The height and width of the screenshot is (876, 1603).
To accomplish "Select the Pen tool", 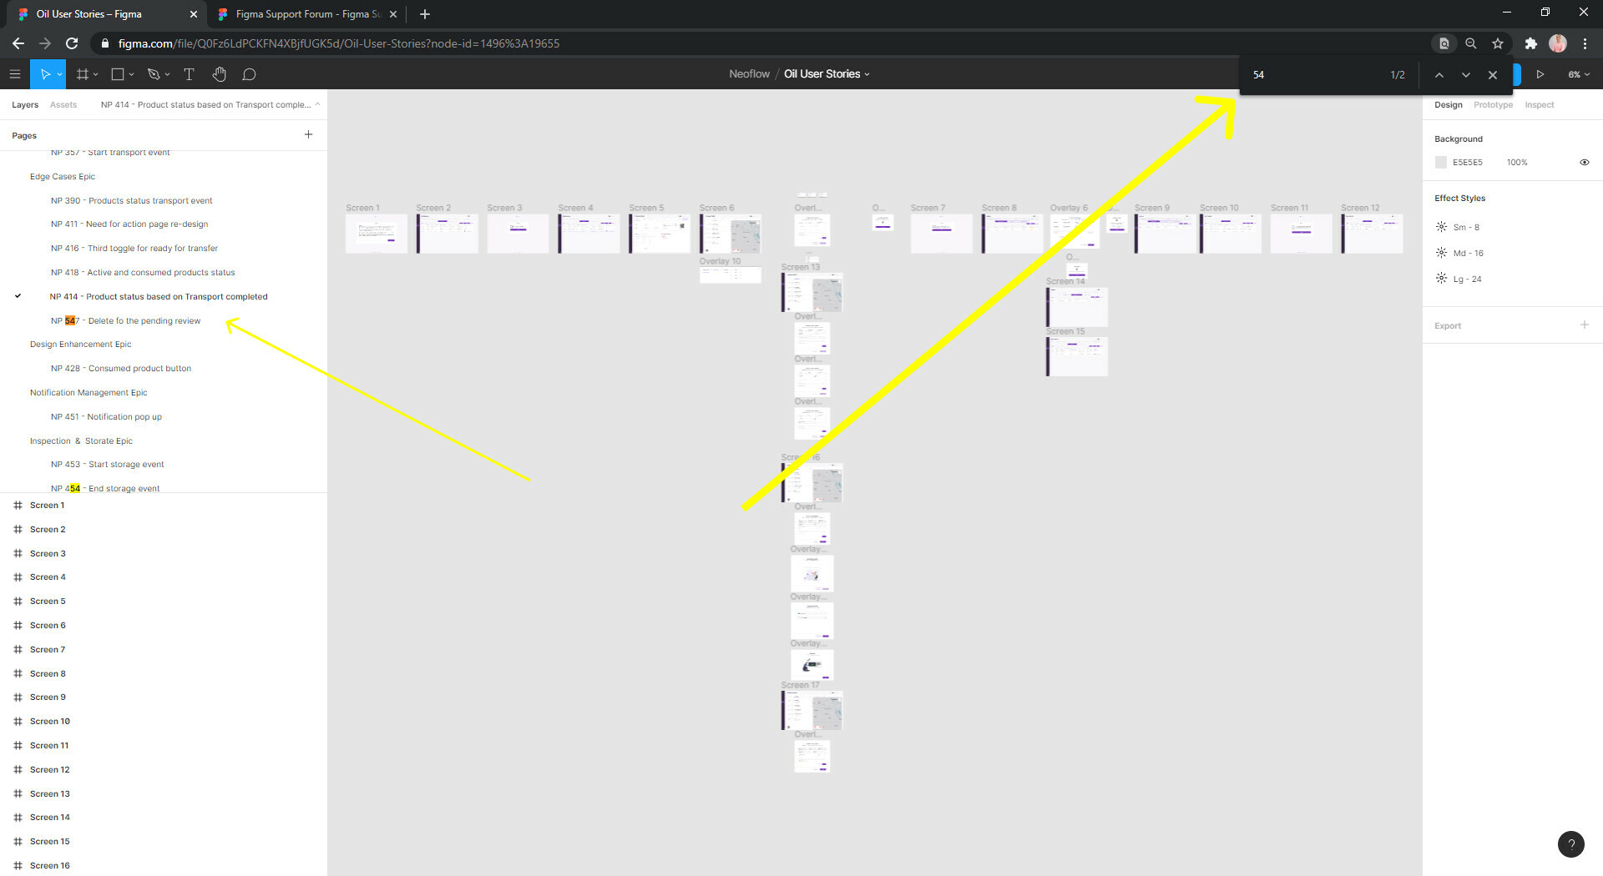I will click(154, 74).
